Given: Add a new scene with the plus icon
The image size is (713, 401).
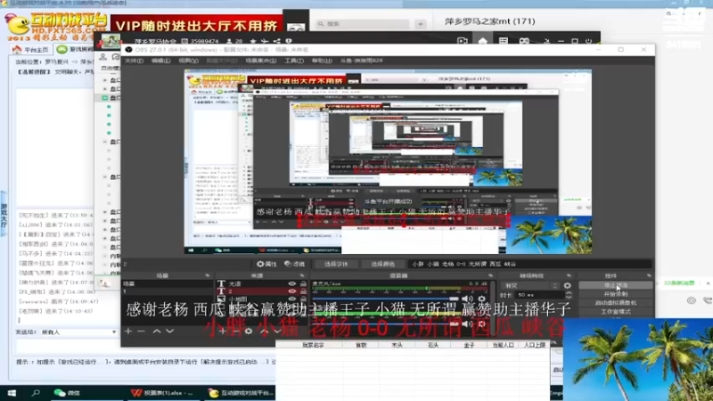Looking at the screenshot, I should 128,331.
